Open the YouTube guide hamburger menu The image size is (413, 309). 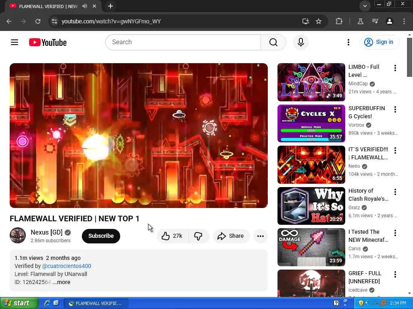pos(15,42)
